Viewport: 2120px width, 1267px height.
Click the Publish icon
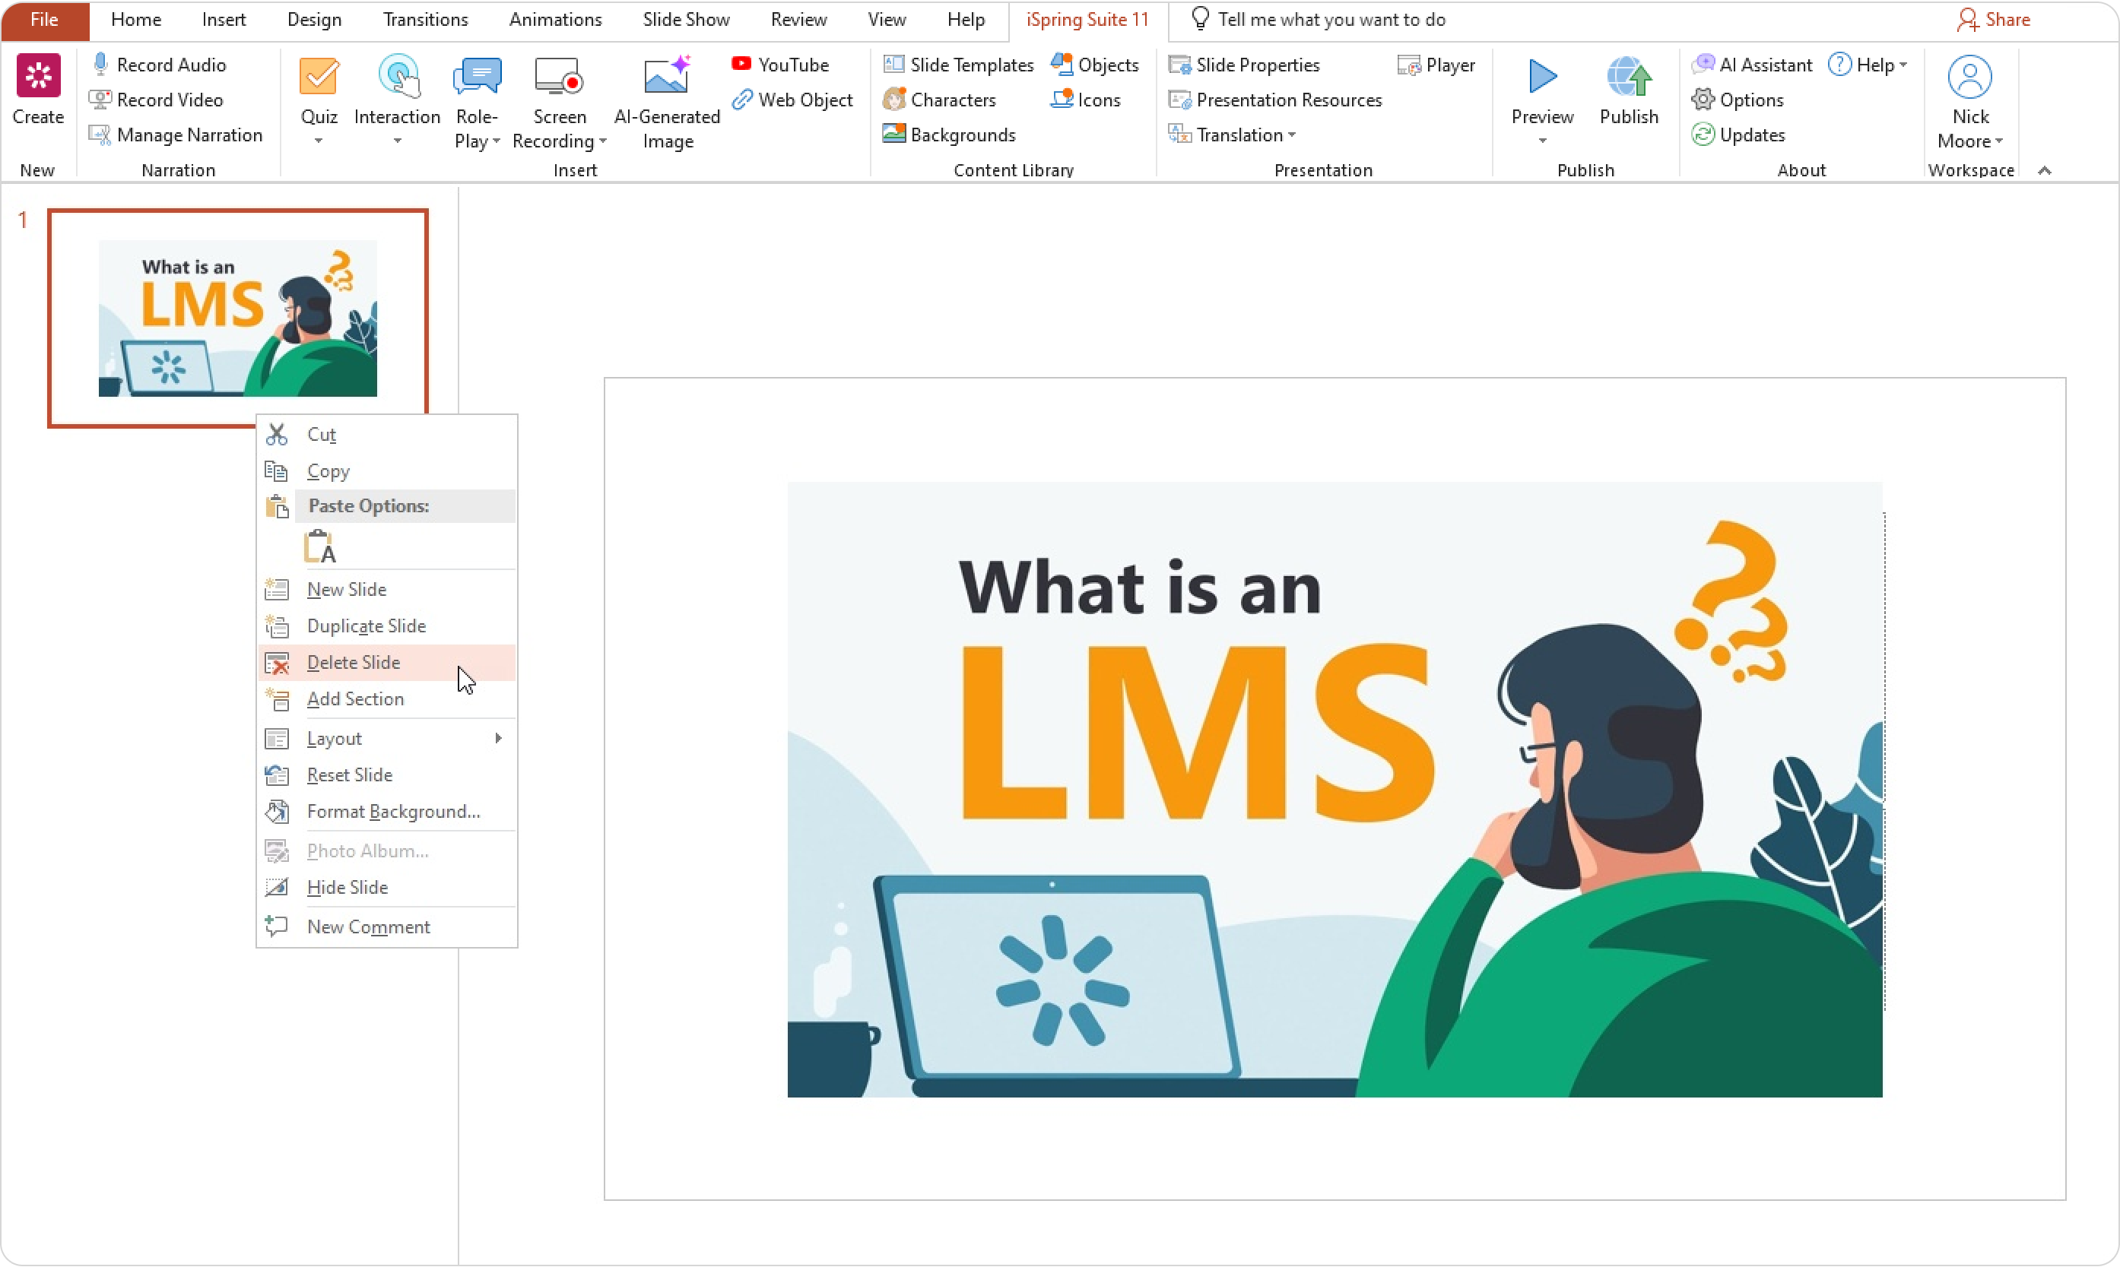[1628, 78]
